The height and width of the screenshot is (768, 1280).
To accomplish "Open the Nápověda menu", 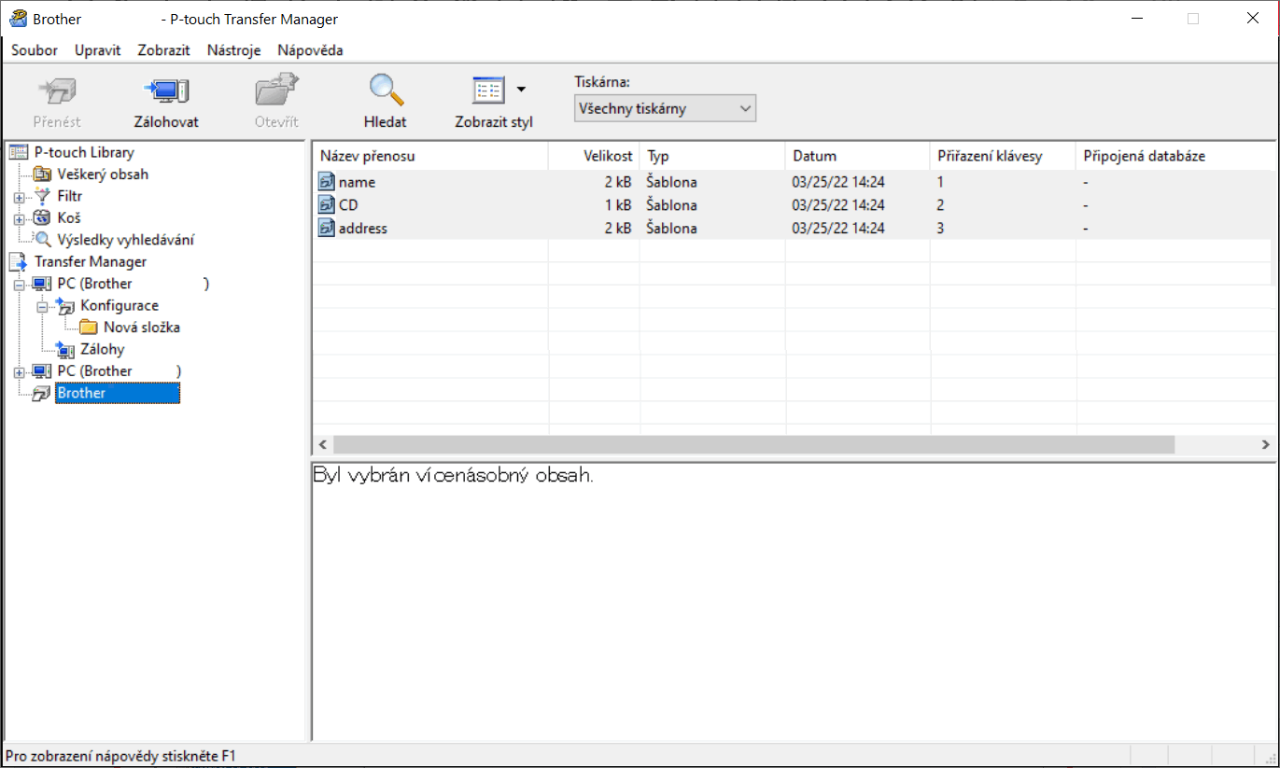I will (x=311, y=50).
